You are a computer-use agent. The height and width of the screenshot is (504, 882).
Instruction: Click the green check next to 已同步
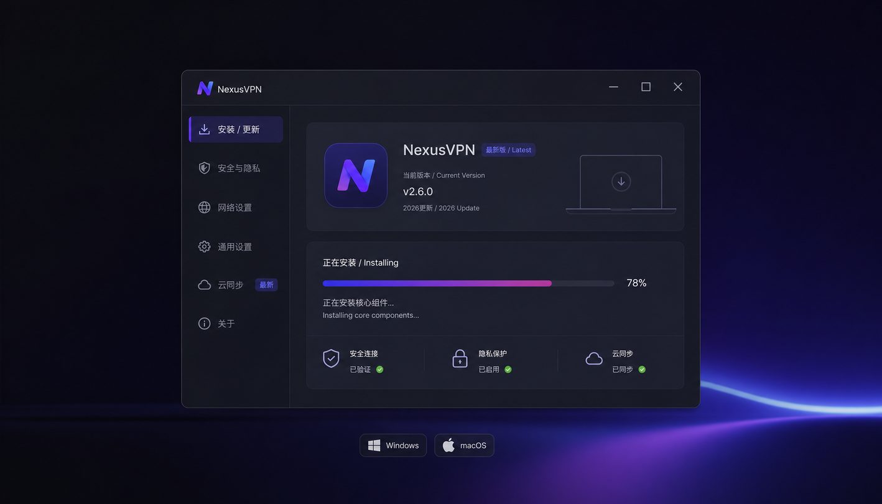642,370
